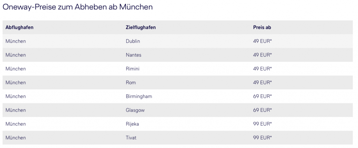
Task: Click the 49 EUR price for Rom
Action: pyautogui.click(x=263, y=83)
